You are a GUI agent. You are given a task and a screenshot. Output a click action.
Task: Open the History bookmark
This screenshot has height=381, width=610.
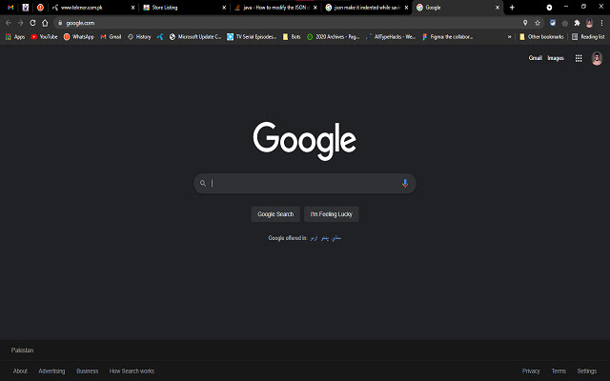[x=139, y=37]
